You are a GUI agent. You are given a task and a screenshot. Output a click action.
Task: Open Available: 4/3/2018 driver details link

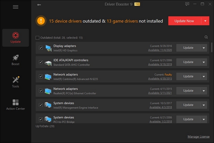click(x=161, y=107)
